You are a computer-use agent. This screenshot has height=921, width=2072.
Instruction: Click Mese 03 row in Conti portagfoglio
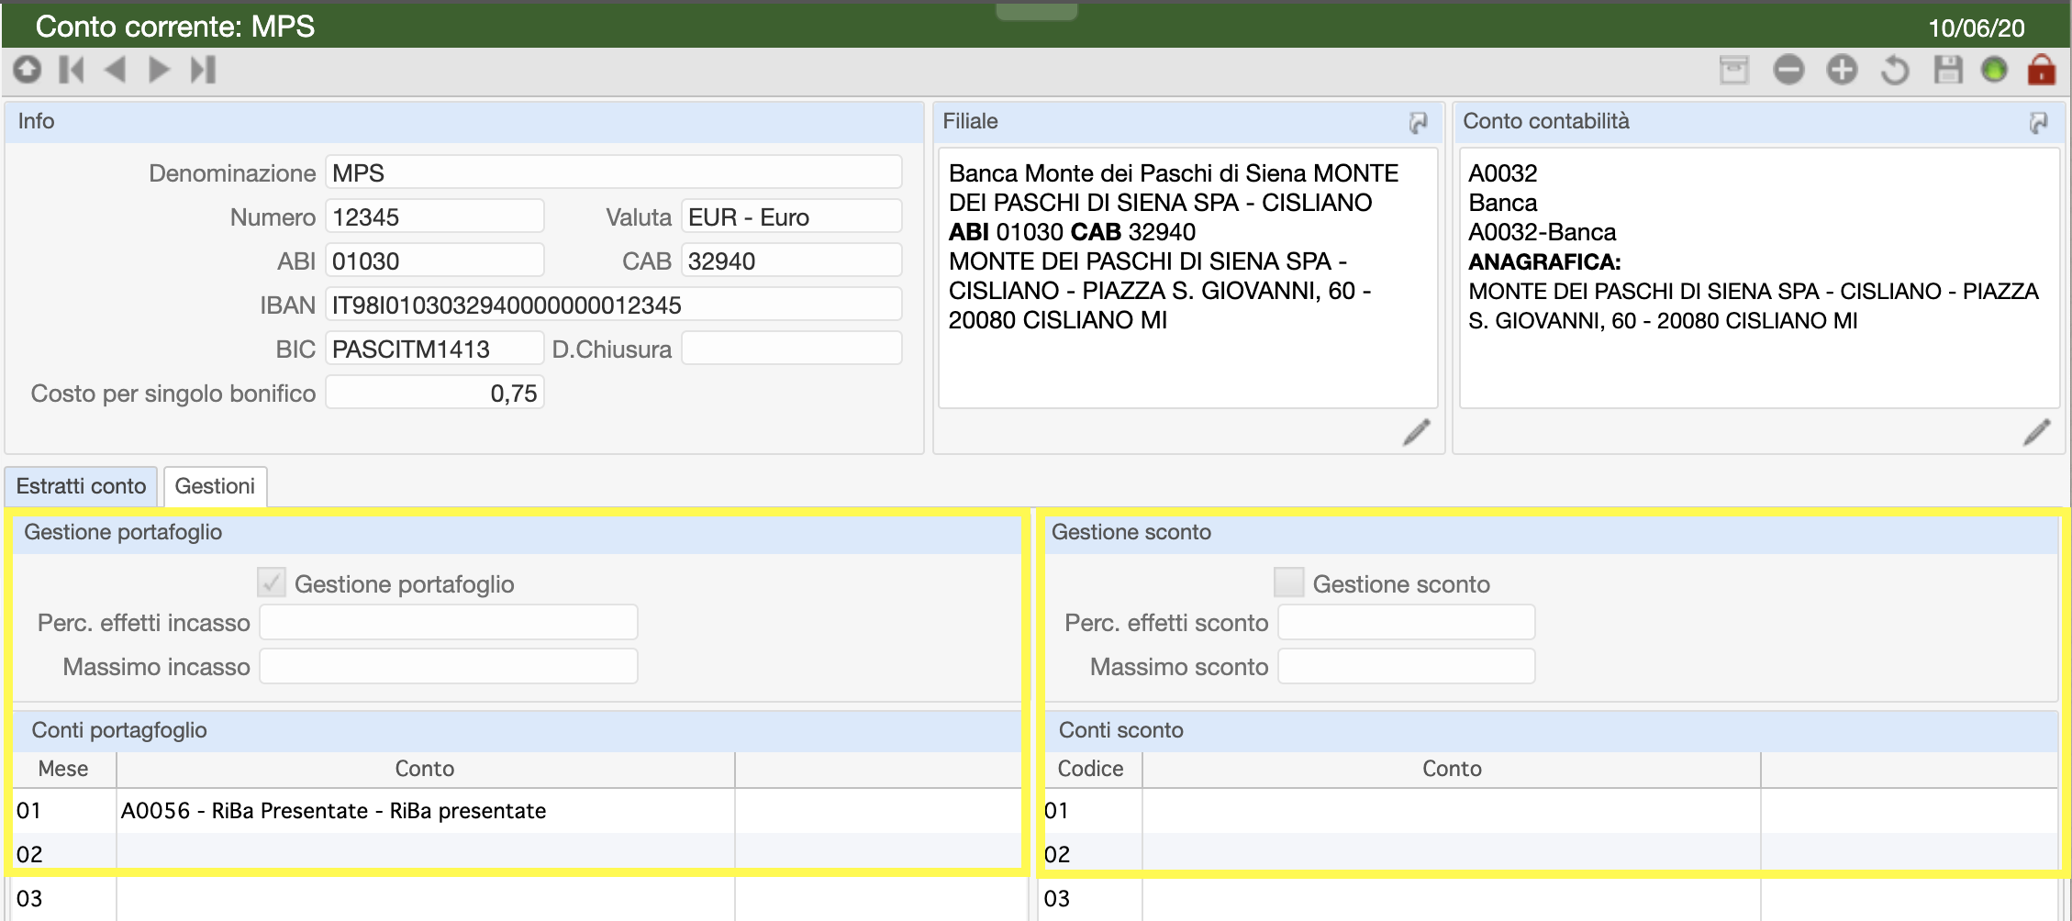(518, 899)
